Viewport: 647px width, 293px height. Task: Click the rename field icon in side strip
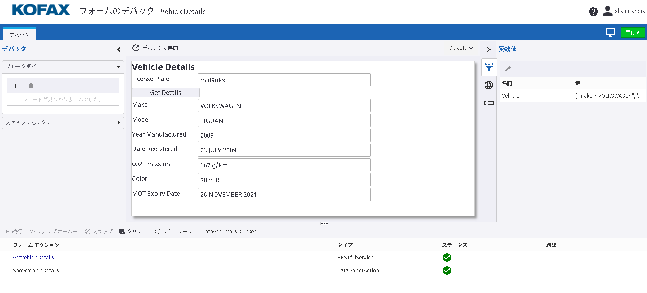[489, 103]
